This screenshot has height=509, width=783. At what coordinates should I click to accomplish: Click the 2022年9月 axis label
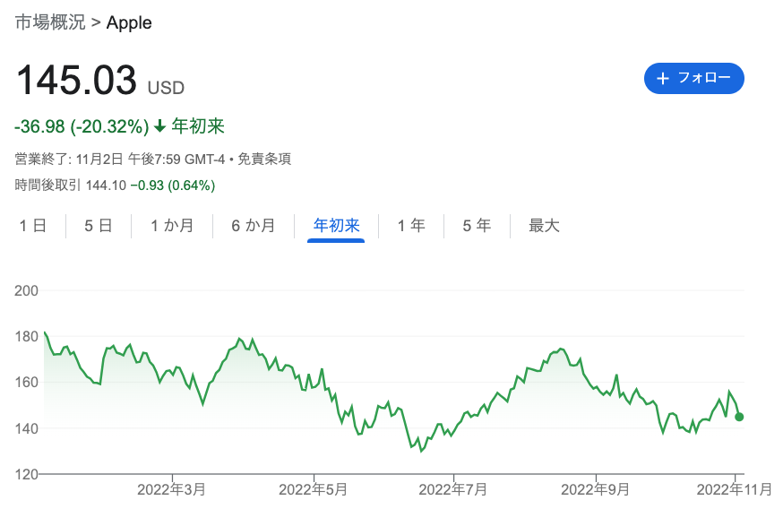pyautogui.click(x=595, y=489)
